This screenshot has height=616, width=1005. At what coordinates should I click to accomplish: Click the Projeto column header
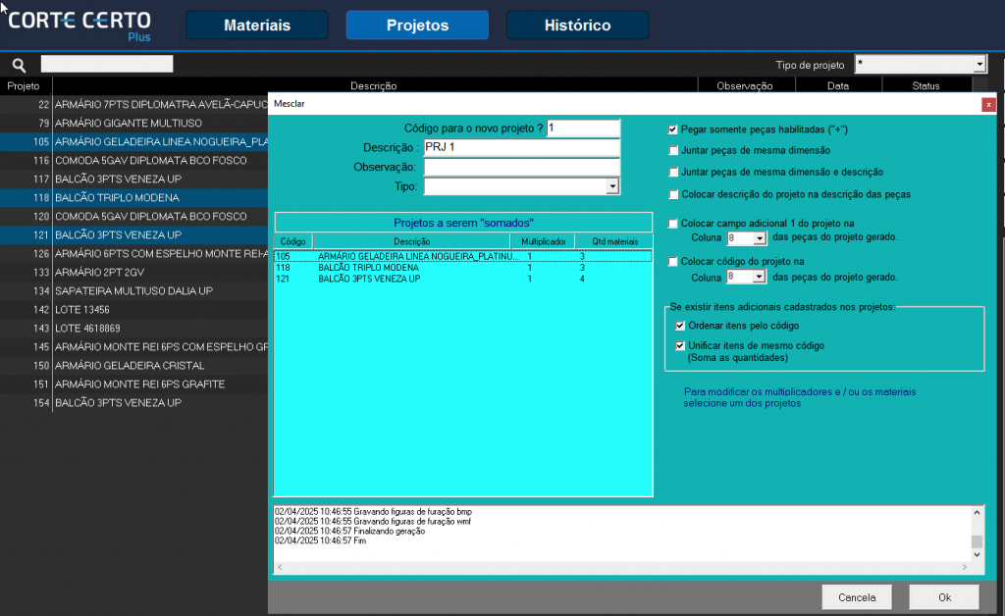(x=24, y=85)
